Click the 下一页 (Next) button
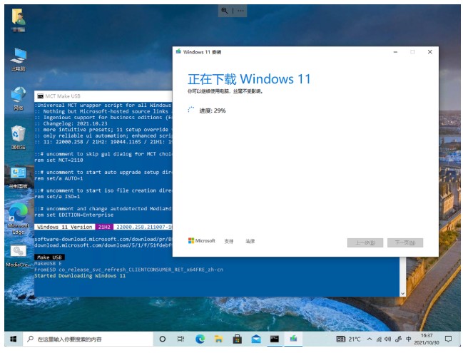Screen dimensions: 463x353 405,242
